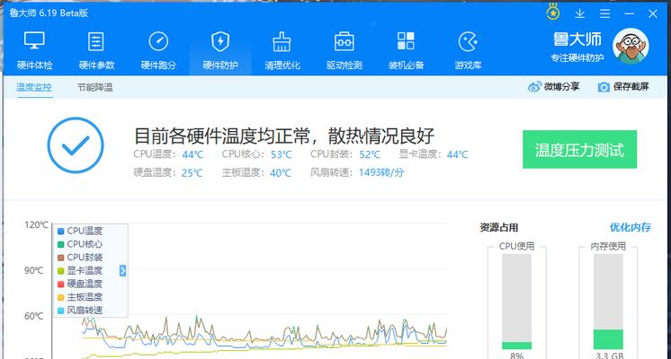Save screenshot with 保存截屏
671x359 pixels.
[x=623, y=87]
